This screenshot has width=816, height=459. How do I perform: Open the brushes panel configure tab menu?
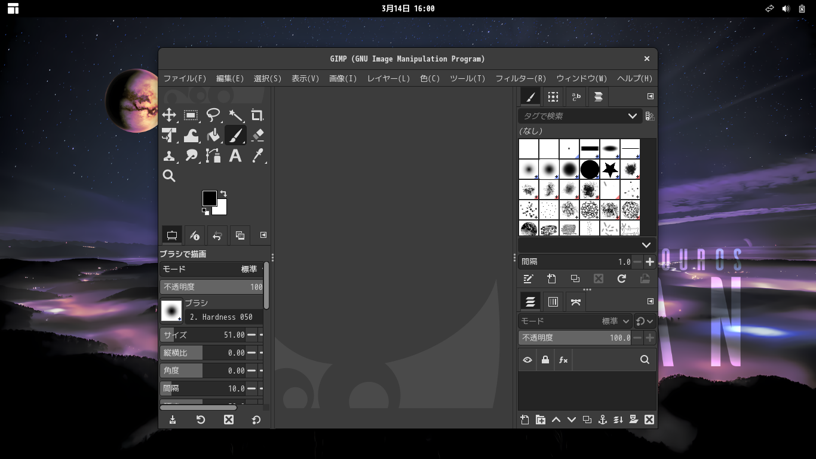pyautogui.click(x=651, y=96)
